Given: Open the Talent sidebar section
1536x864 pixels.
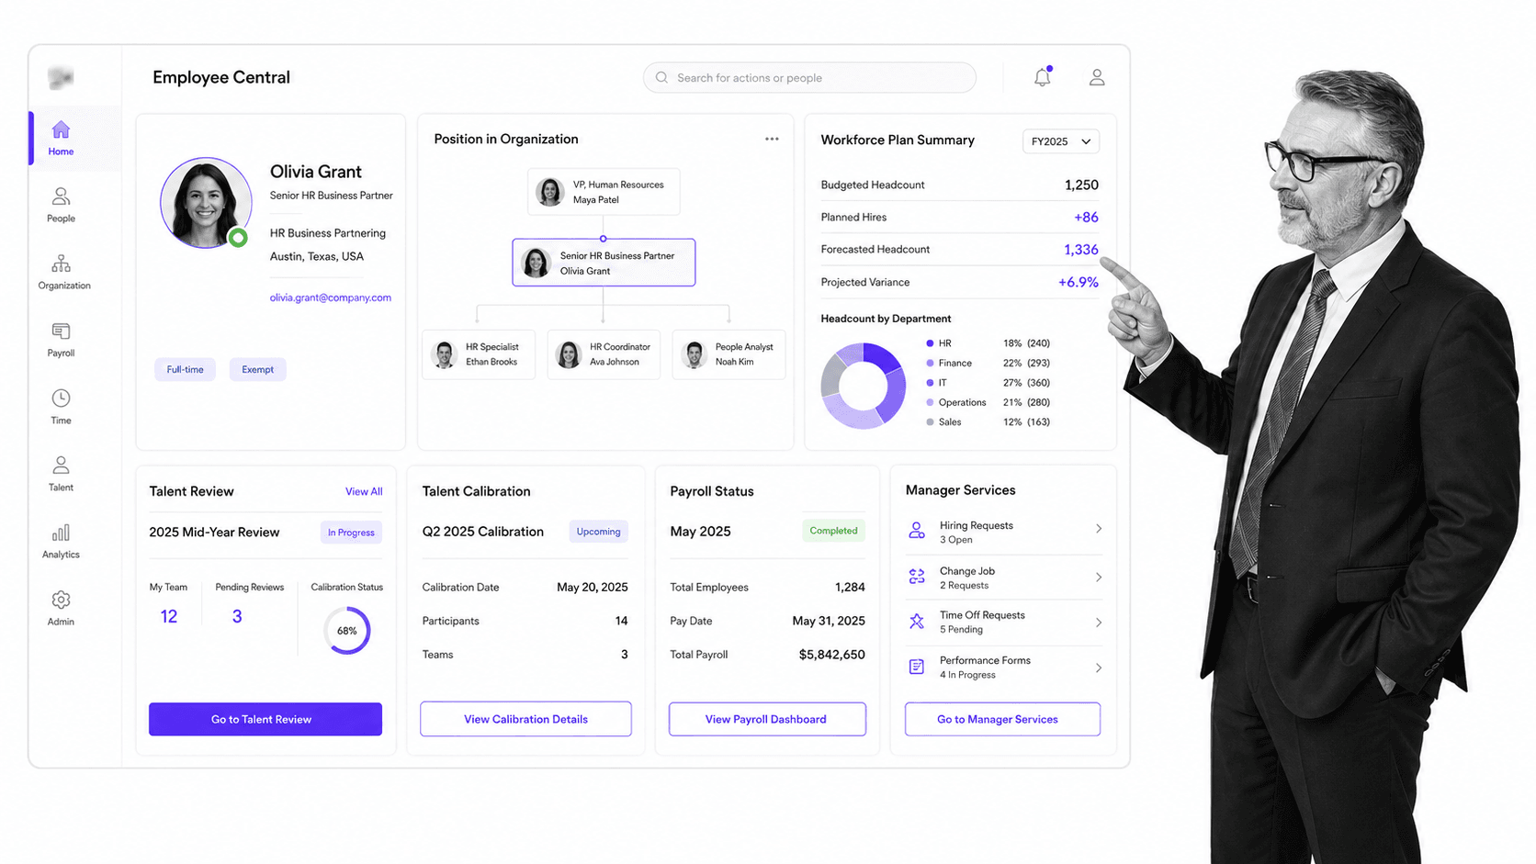Looking at the screenshot, I should [62, 474].
